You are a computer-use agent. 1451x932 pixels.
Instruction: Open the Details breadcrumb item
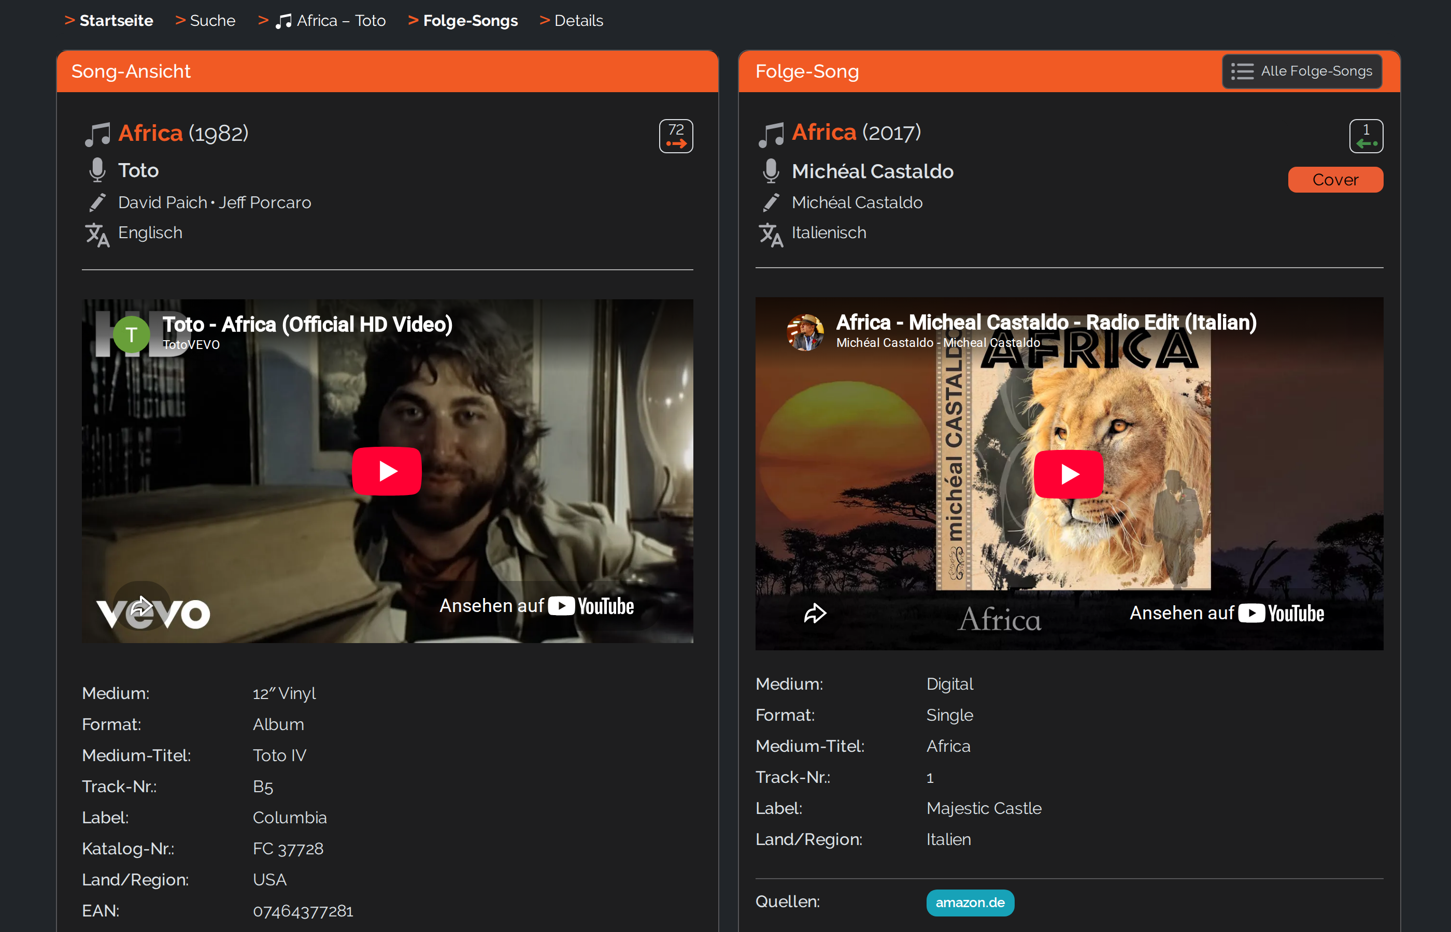click(x=578, y=21)
